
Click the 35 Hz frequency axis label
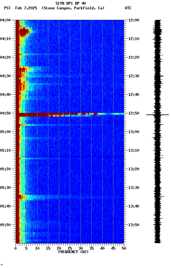tap(91, 248)
